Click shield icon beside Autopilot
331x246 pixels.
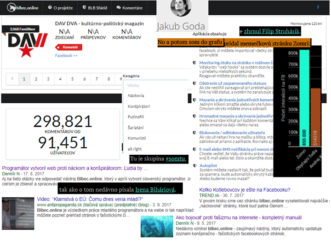point(194,166)
